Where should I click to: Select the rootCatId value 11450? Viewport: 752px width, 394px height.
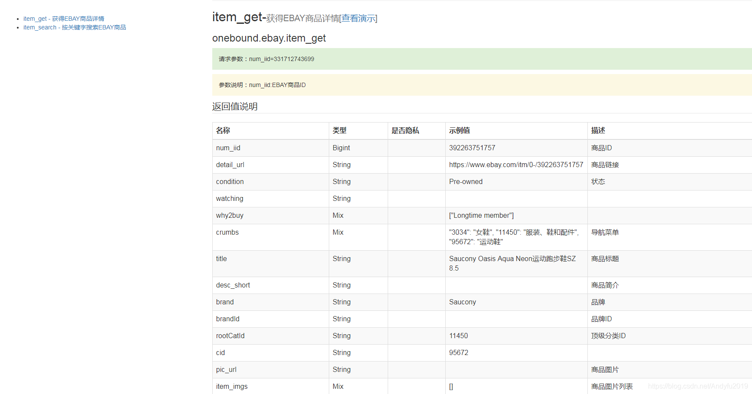(x=459, y=336)
